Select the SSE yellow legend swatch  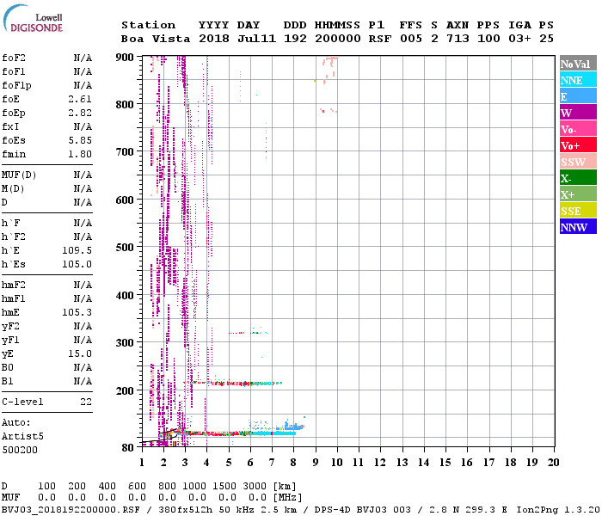pos(578,211)
